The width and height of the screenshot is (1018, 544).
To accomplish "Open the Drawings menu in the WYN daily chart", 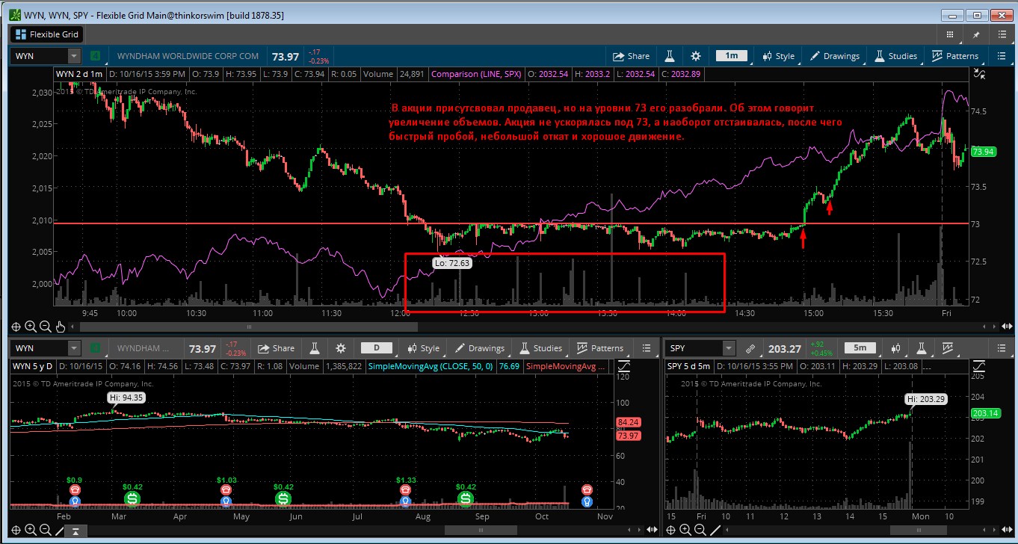I will tap(480, 348).
